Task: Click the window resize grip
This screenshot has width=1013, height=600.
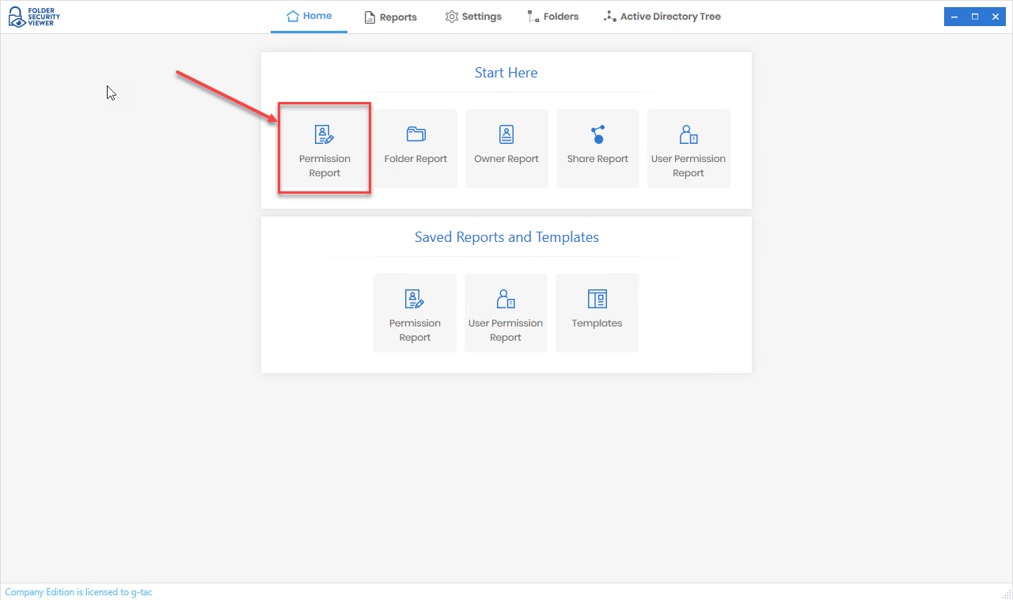Action: pyautogui.click(x=1006, y=593)
